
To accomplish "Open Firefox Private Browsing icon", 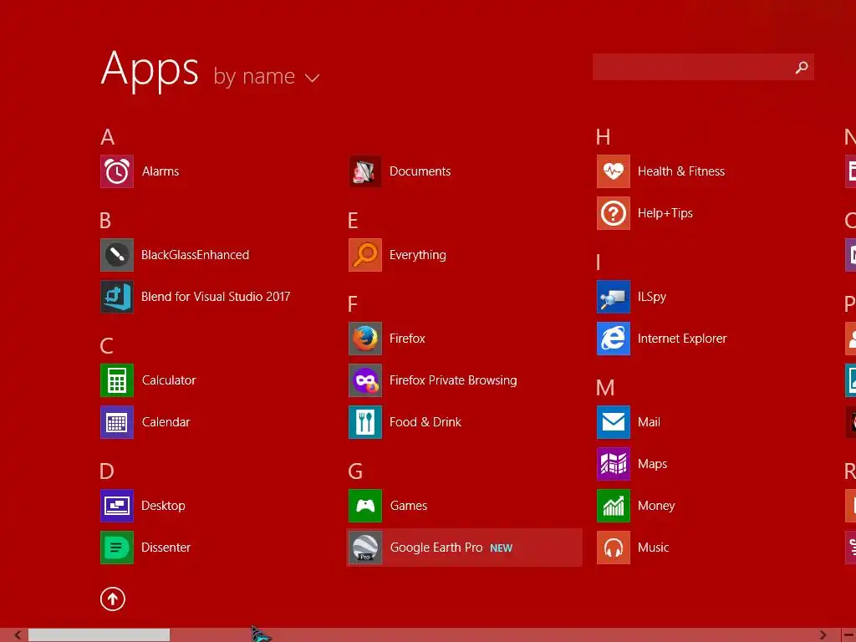I will click(x=365, y=380).
